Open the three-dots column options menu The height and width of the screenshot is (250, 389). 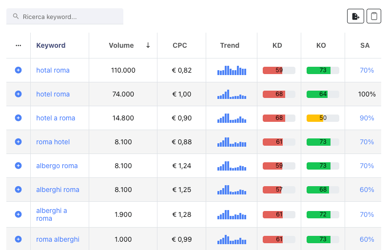pos(19,45)
